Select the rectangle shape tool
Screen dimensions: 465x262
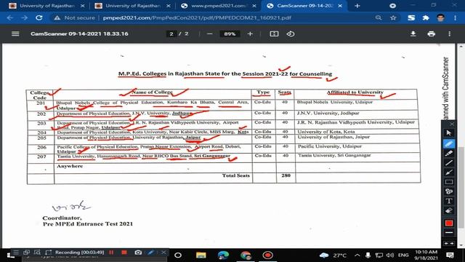(449, 182)
